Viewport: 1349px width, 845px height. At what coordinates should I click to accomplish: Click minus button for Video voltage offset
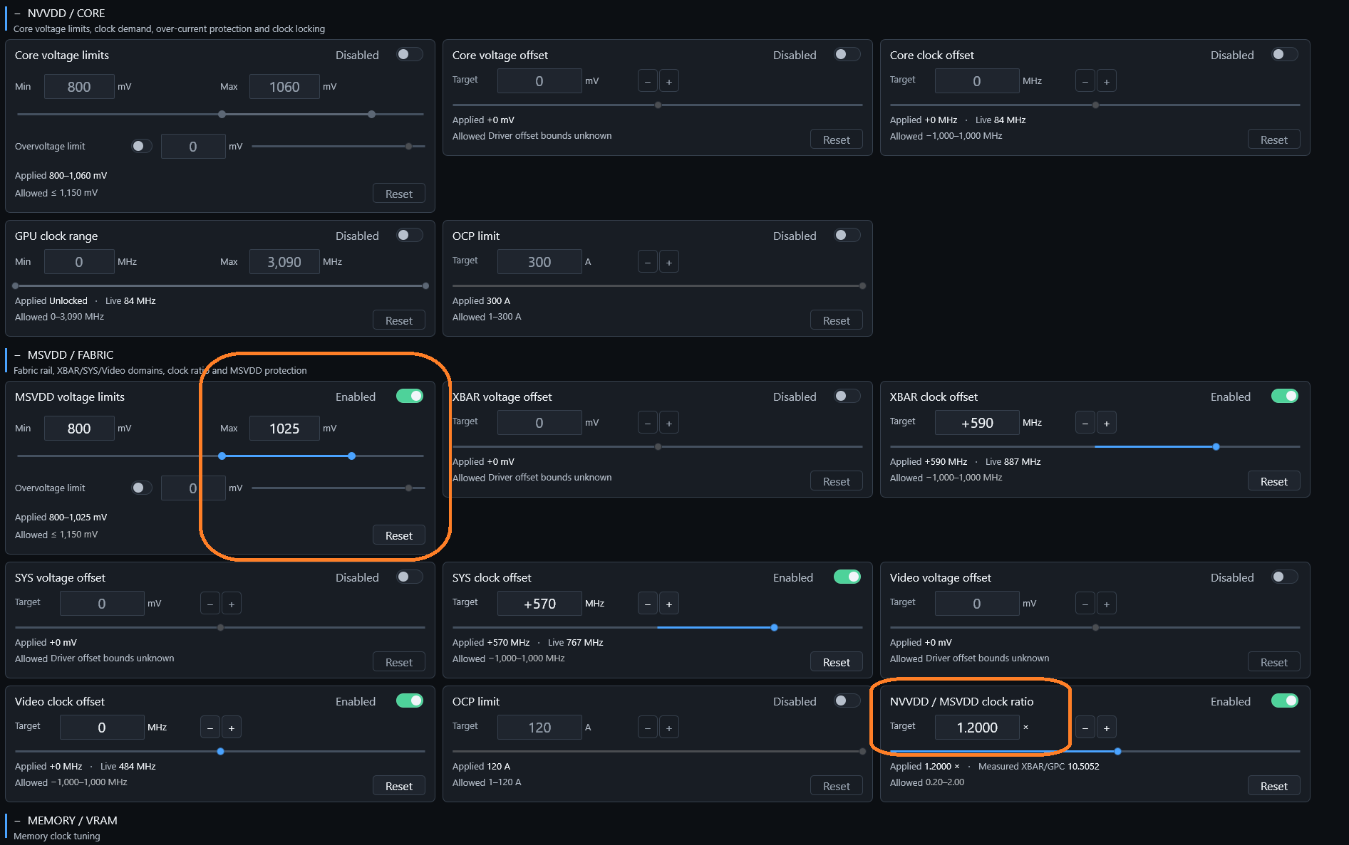pos(1085,604)
